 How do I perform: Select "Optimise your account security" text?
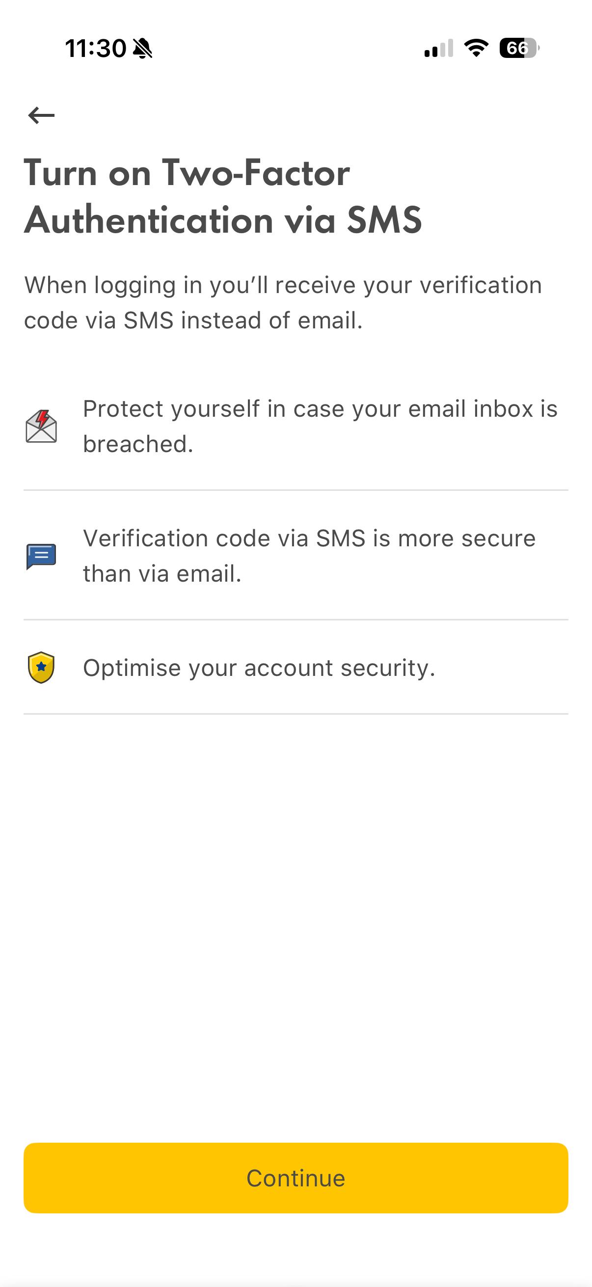pyautogui.click(x=259, y=668)
